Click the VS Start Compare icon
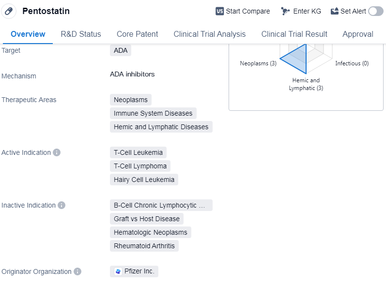The width and height of the screenshot is (386, 286). (x=219, y=11)
